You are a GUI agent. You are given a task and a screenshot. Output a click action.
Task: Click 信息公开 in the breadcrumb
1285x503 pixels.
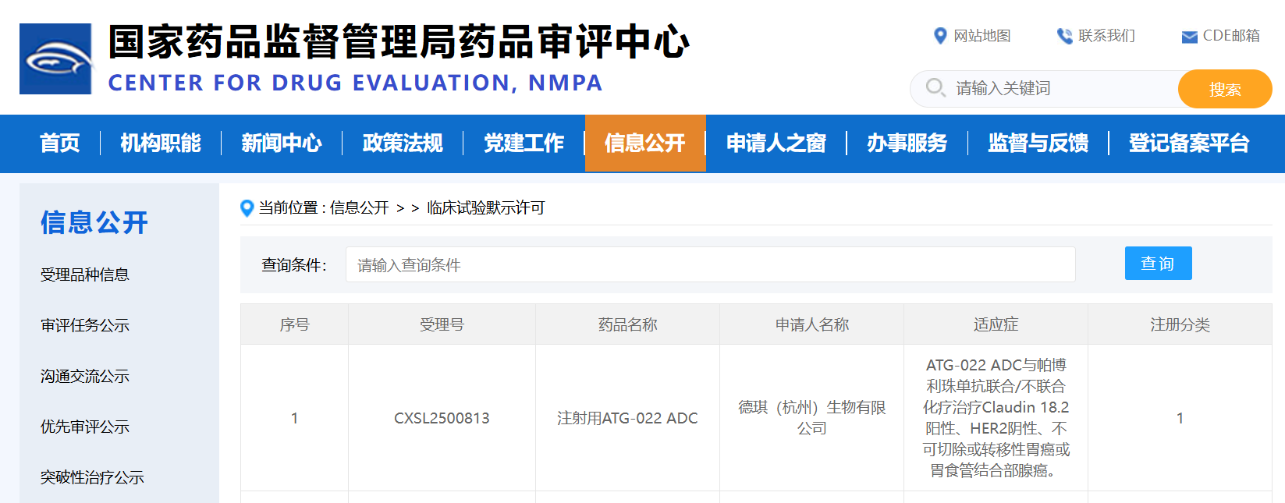[359, 208]
